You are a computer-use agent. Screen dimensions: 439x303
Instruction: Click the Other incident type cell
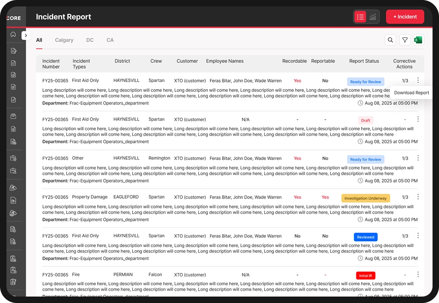coord(77,158)
